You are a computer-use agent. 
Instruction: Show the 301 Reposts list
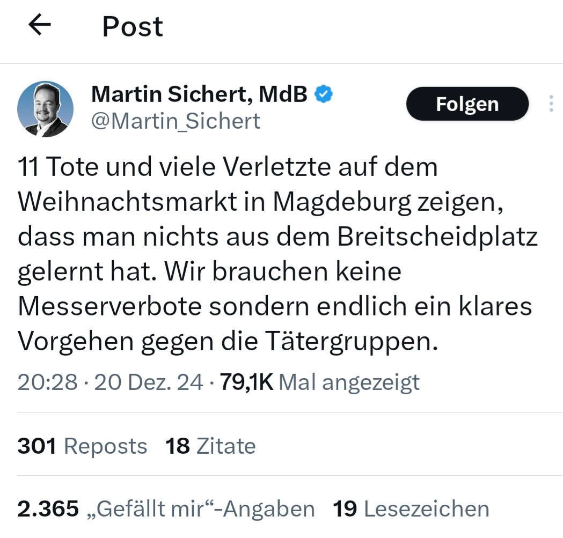click(x=82, y=446)
